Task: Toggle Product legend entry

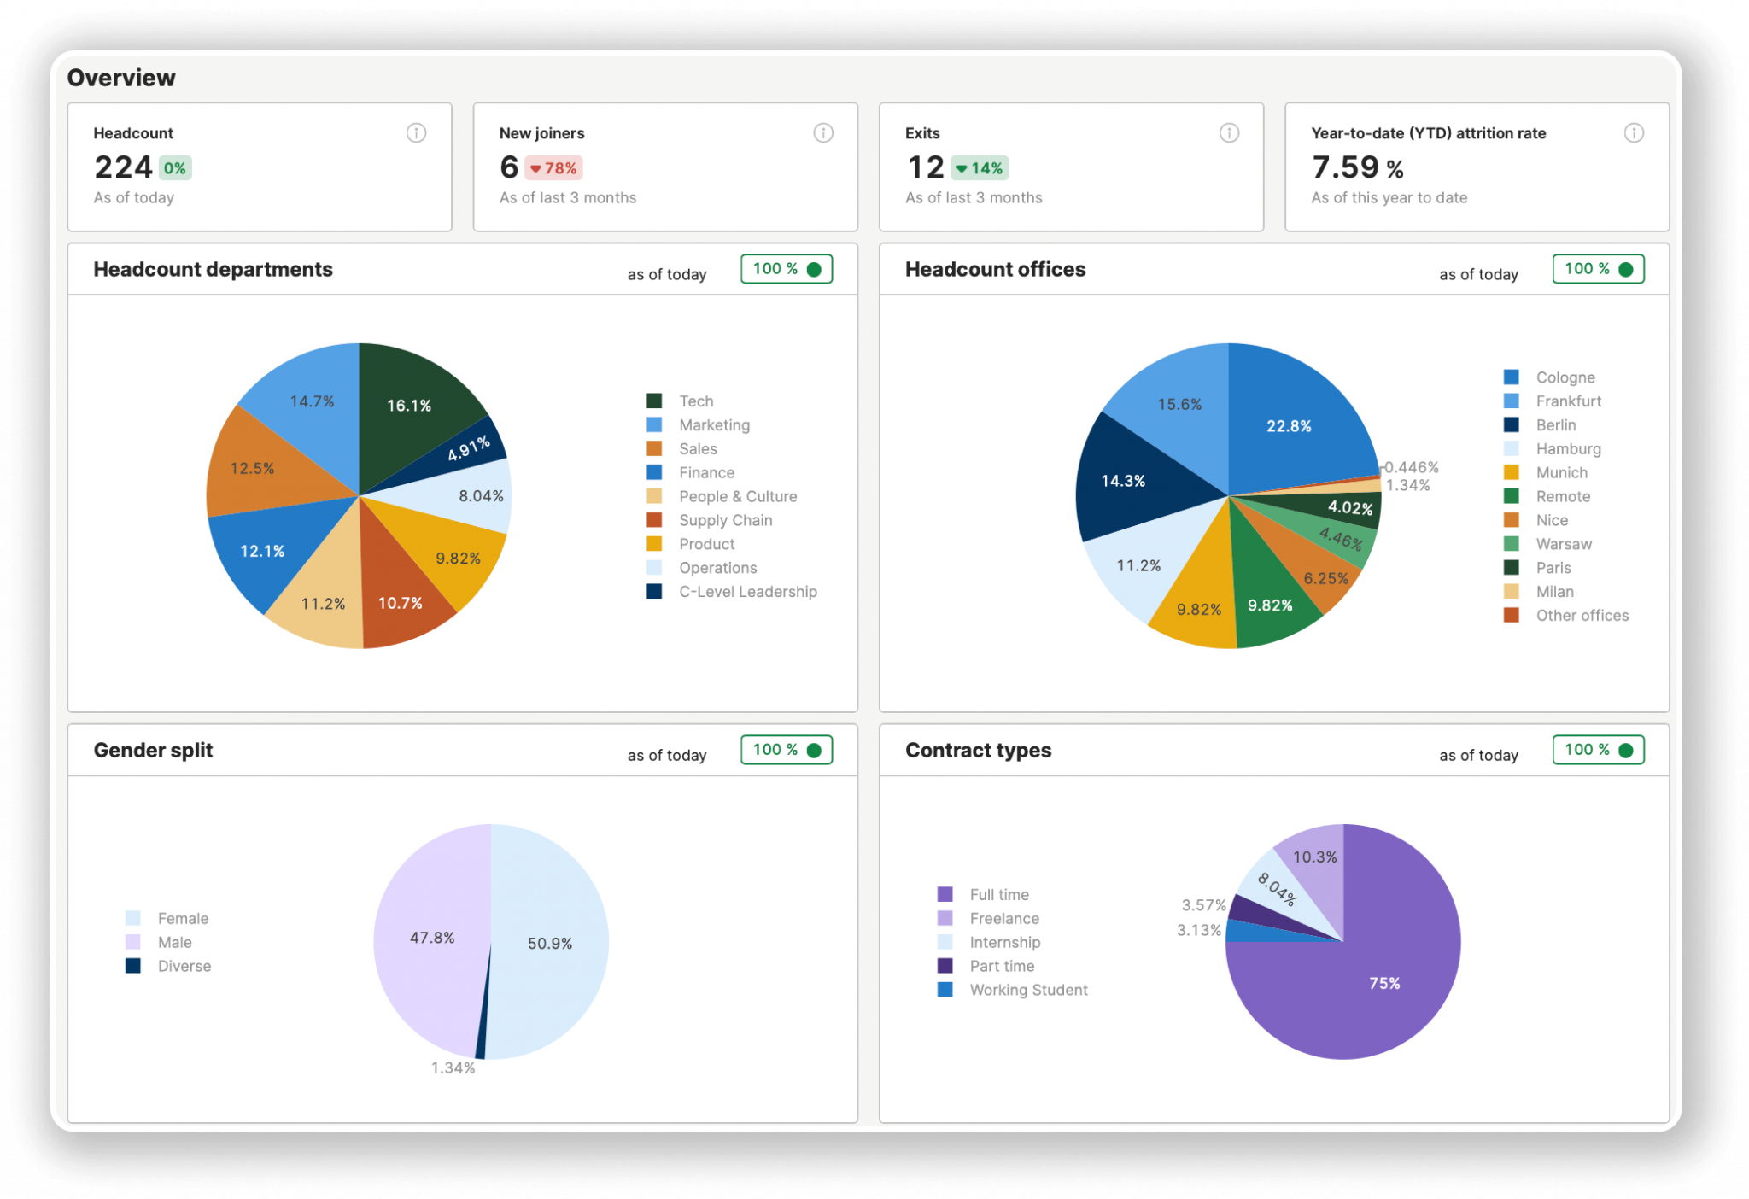Action: pyautogui.click(x=691, y=544)
